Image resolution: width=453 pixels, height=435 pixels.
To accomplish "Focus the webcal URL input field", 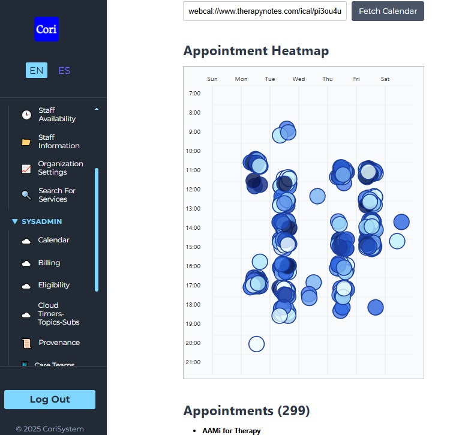I will point(265,11).
